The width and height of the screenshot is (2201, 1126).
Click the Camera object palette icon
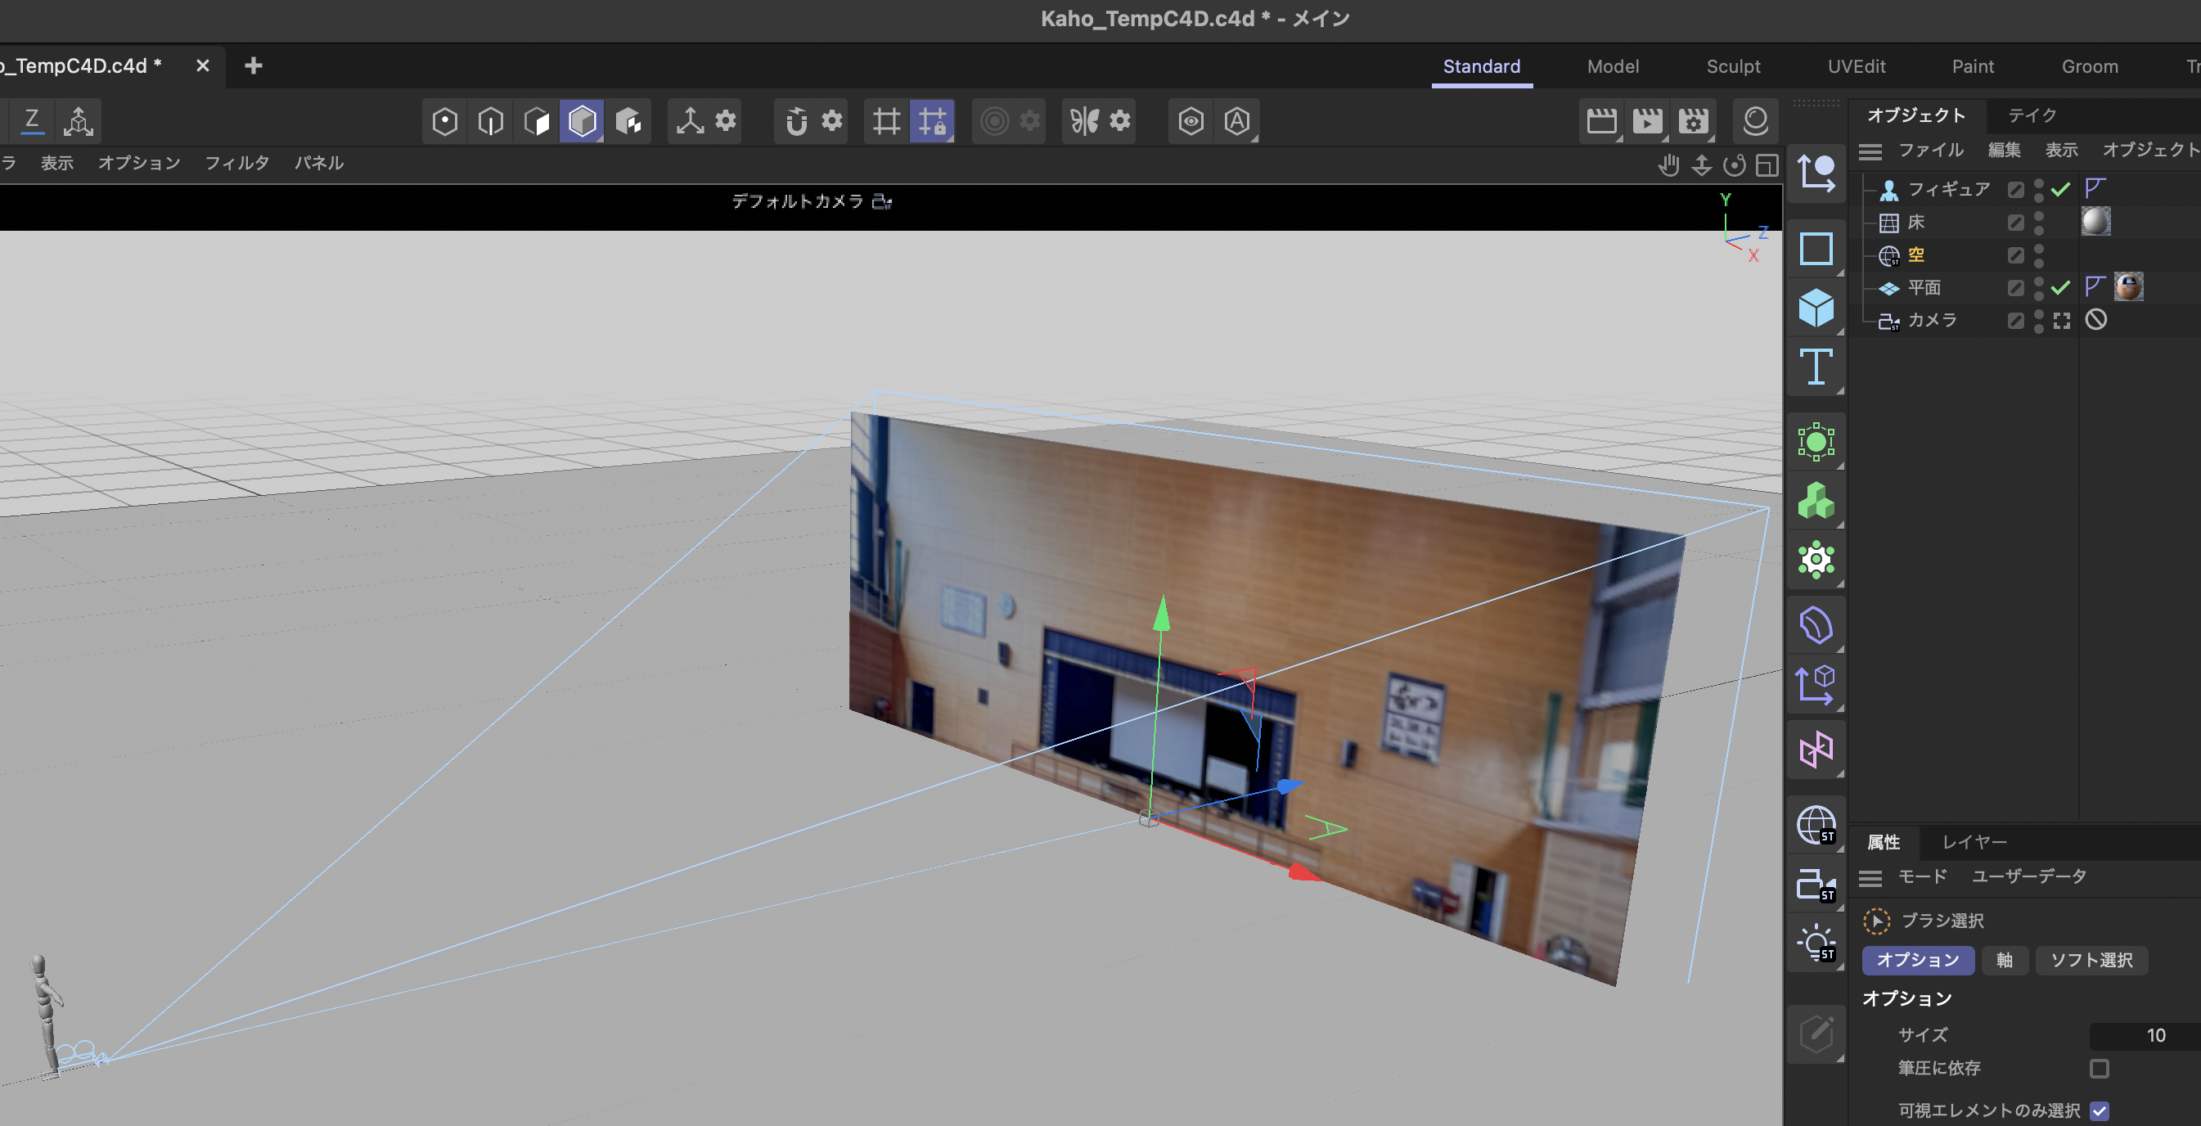[x=1815, y=884]
